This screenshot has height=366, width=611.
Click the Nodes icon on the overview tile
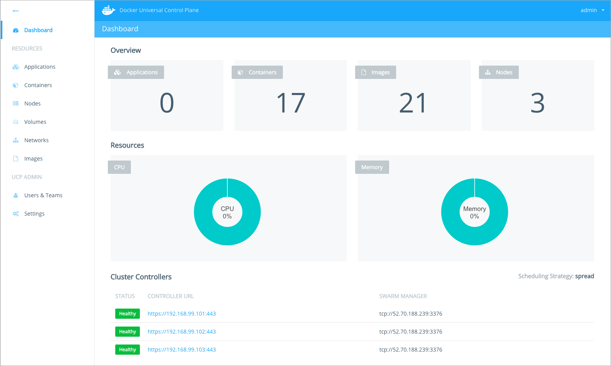488,72
